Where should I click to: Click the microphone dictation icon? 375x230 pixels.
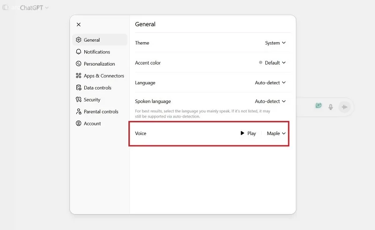click(330, 107)
